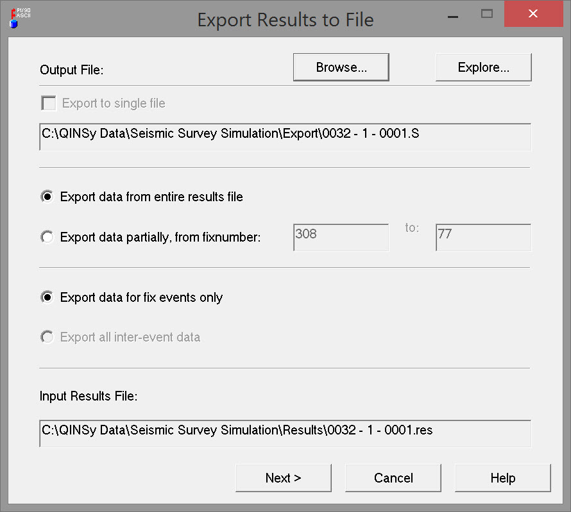This screenshot has width=571, height=512.
Task: Open the Explore... button
Action: pos(483,67)
